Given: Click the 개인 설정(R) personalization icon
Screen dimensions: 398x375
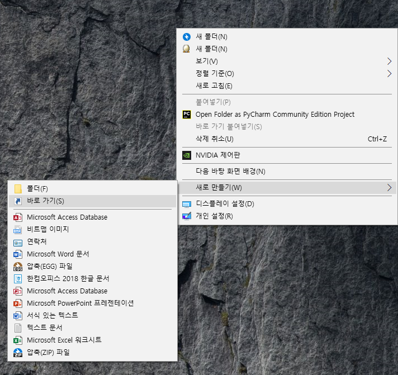Looking at the screenshot, I should pyautogui.click(x=187, y=216).
